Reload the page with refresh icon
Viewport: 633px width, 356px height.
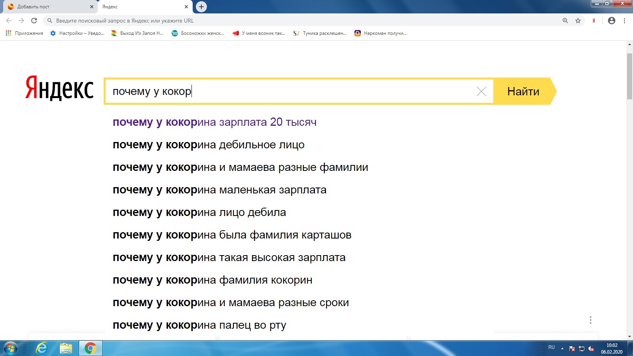[x=34, y=21]
